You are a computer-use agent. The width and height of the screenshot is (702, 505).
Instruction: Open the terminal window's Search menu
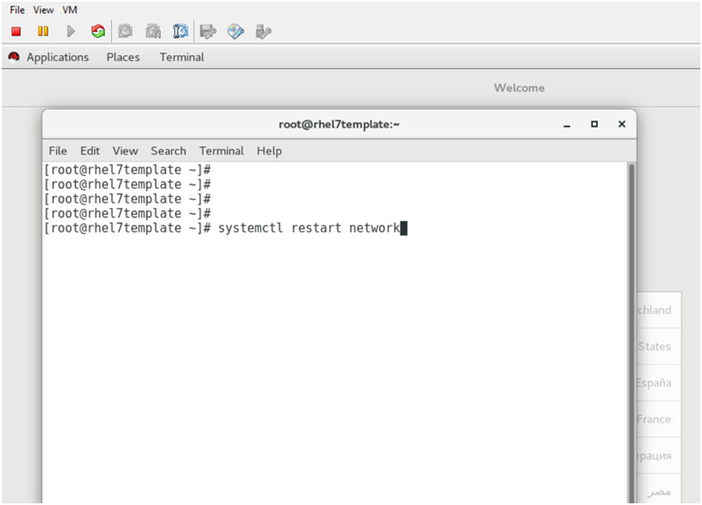[168, 151]
